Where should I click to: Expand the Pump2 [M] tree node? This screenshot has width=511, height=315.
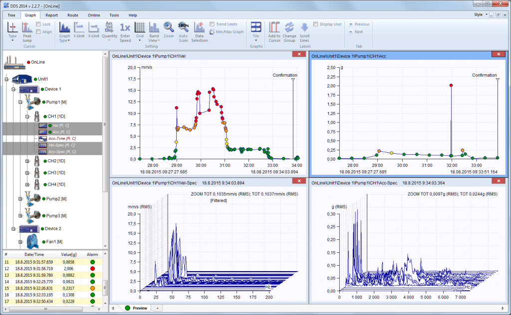coord(20,199)
